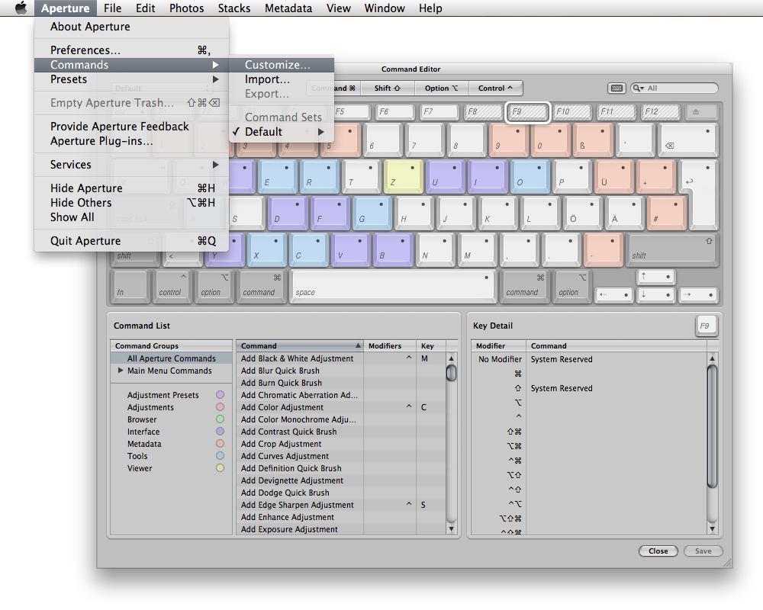Click the Key Detail scrollbar thumb
This screenshot has height=610, width=763.
[x=712, y=426]
